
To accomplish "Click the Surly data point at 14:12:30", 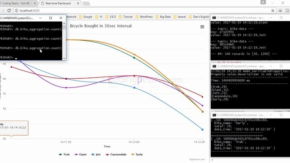I will (203, 112).
